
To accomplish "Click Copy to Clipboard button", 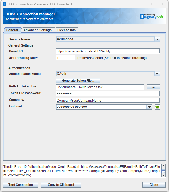I will (x=61, y=185).
